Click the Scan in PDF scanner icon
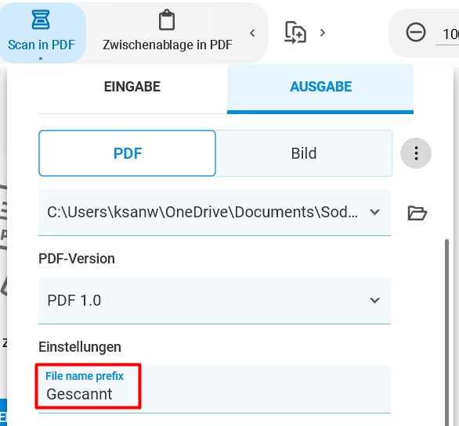This screenshot has height=426, width=459. (41, 20)
